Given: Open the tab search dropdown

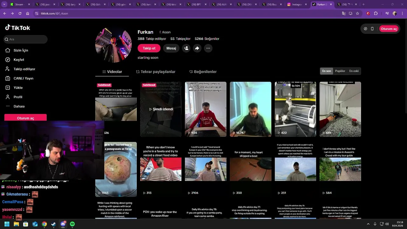Looking at the screenshot, I should point(4,4).
